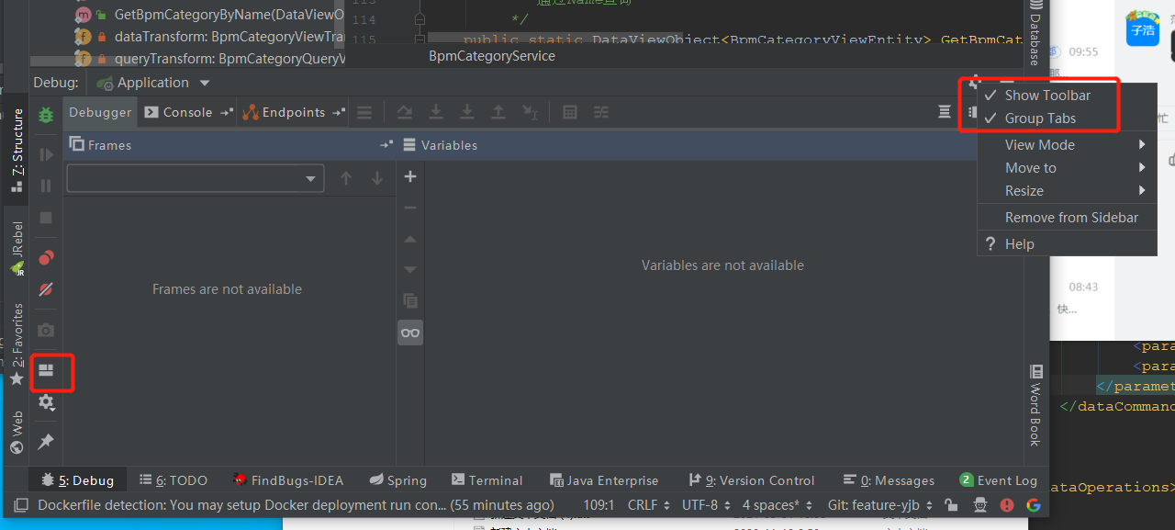1175x530 pixels.
Task: Toggle Mute Breakpoints icon
Action: (46, 289)
